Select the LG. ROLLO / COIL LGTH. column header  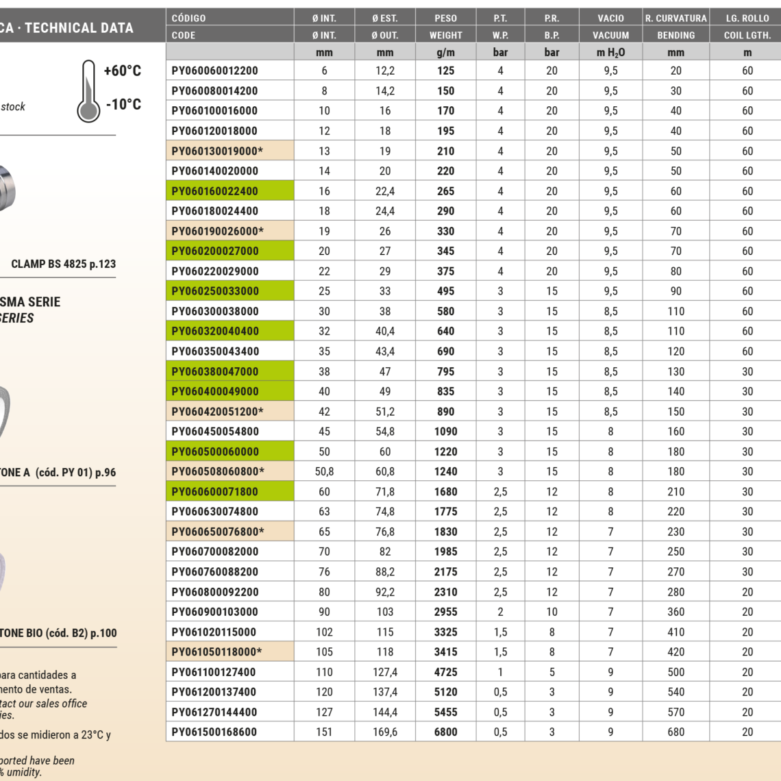pos(747,26)
